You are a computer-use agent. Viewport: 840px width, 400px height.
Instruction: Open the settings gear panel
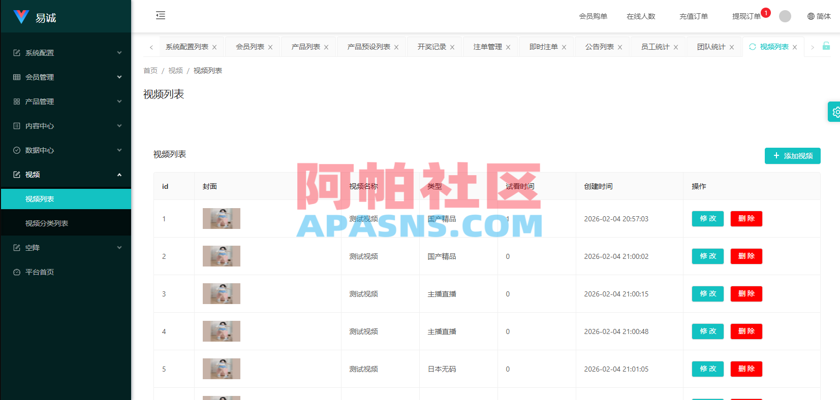pyautogui.click(x=835, y=112)
